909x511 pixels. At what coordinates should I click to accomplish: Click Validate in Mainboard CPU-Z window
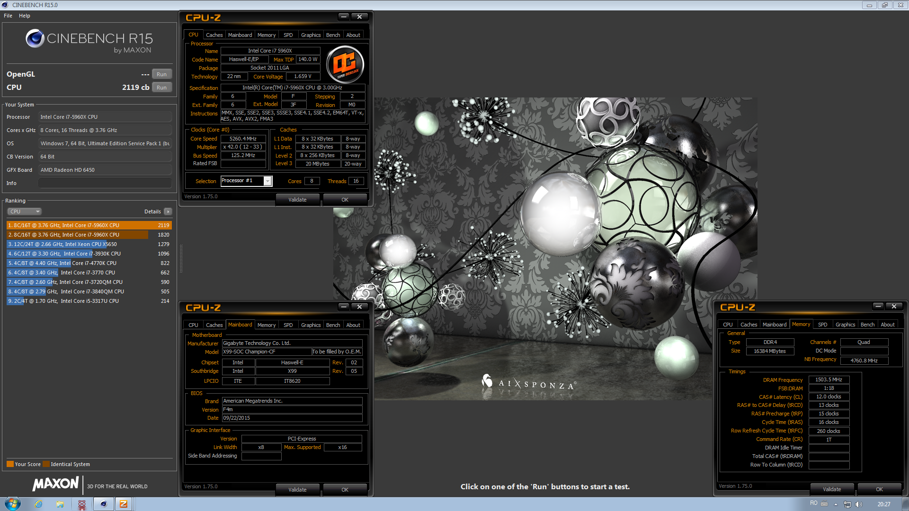297,490
